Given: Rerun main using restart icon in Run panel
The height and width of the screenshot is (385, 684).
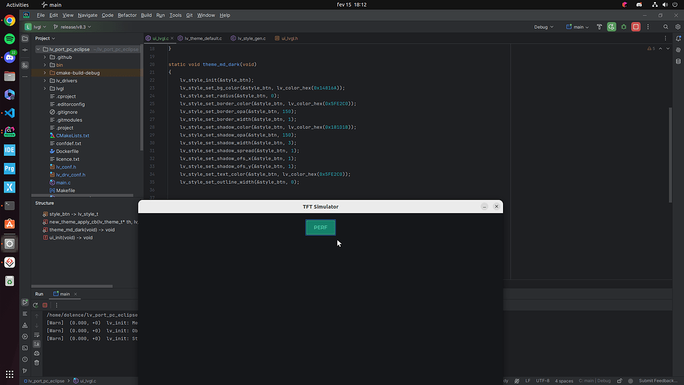Looking at the screenshot, I should (x=35, y=305).
